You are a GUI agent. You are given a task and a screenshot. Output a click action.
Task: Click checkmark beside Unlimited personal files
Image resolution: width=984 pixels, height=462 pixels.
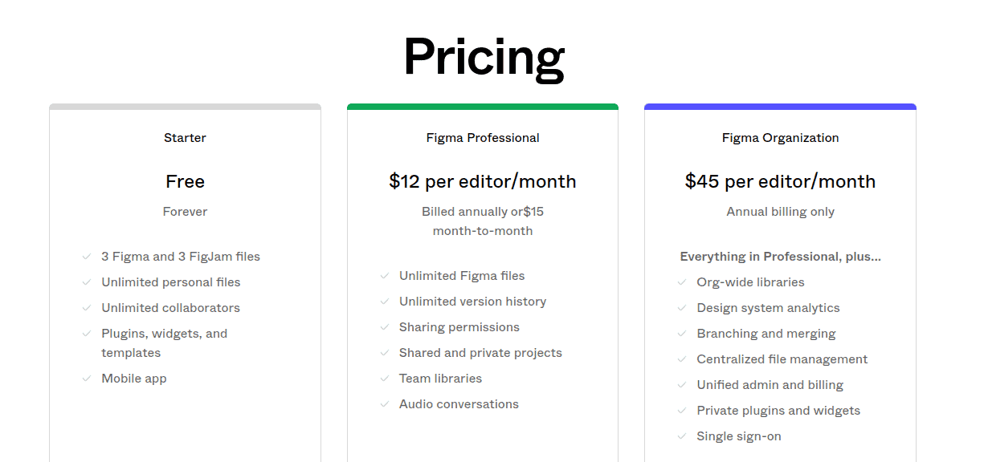(x=87, y=282)
